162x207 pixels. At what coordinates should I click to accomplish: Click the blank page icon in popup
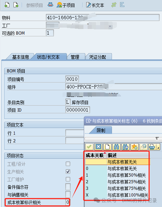pyautogui.click(x=107, y=147)
